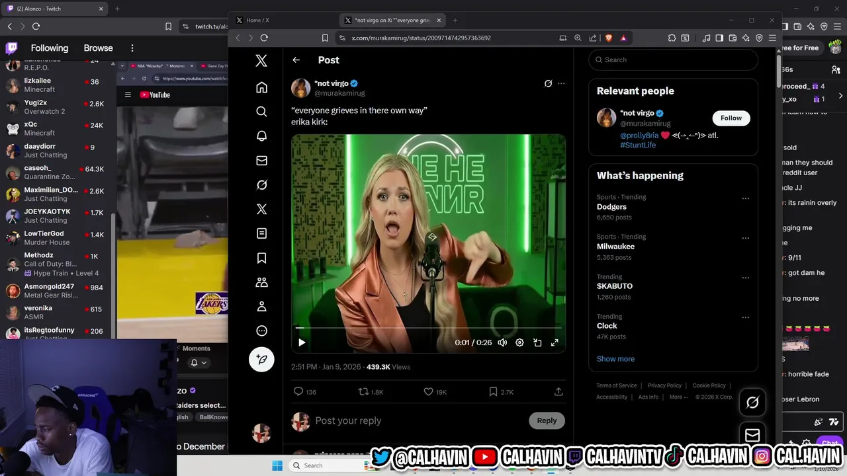Open the @prolly8ria mention link
This screenshot has width=847, height=476.
639,135
